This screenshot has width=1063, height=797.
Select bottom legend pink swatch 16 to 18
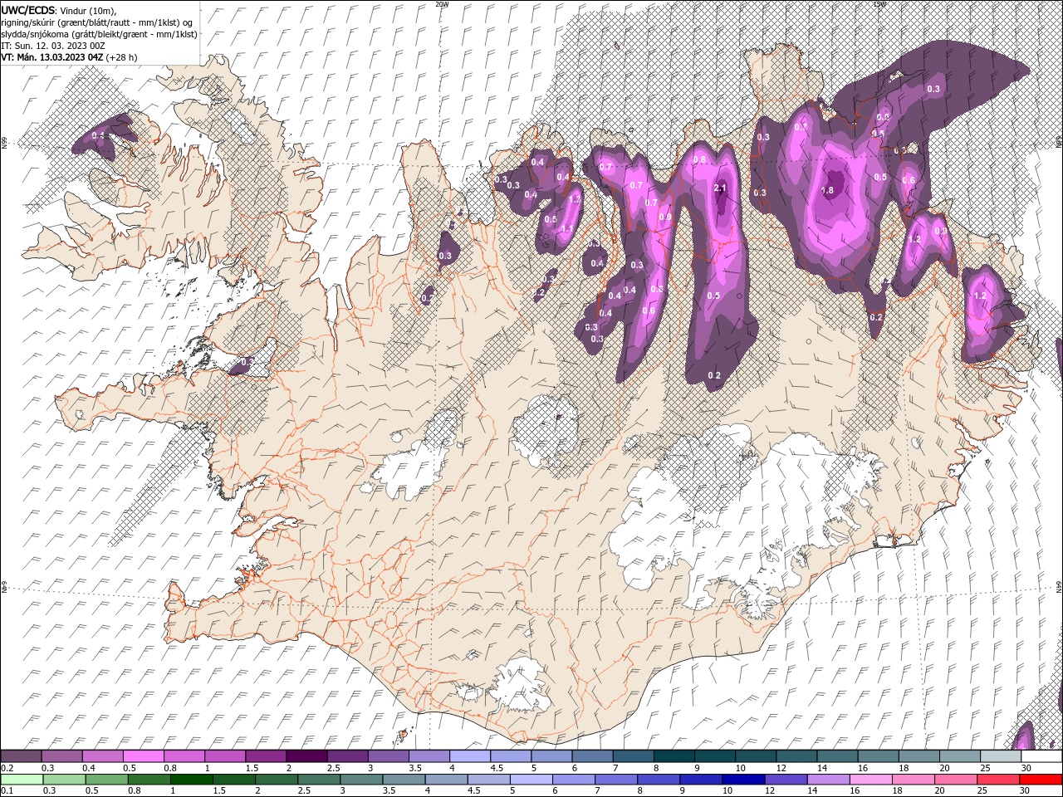click(870, 779)
